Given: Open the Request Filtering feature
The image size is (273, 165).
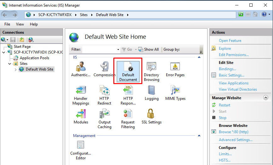Looking at the screenshot, I should 128,119.
